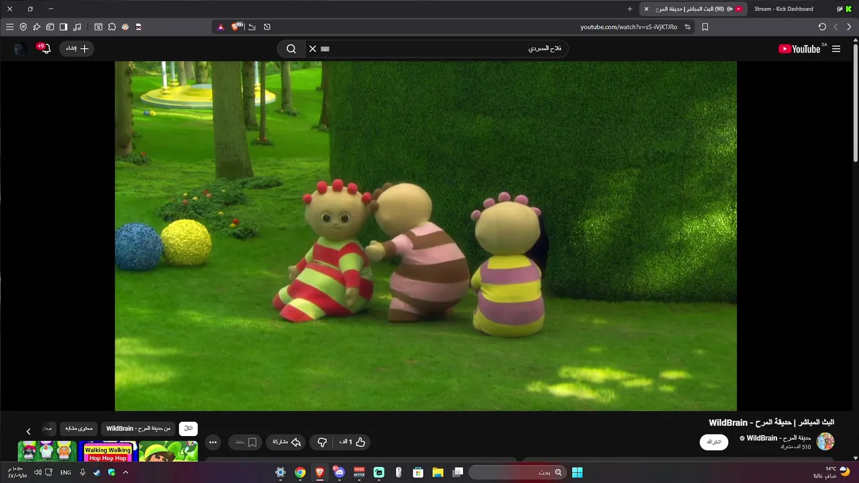Click the YouTube URL address field
This screenshot has height=483, width=859.
628,27
